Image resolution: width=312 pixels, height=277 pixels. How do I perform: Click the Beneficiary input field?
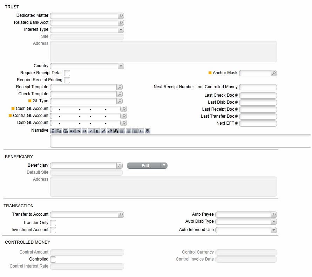pyautogui.click(x=83, y=165)
